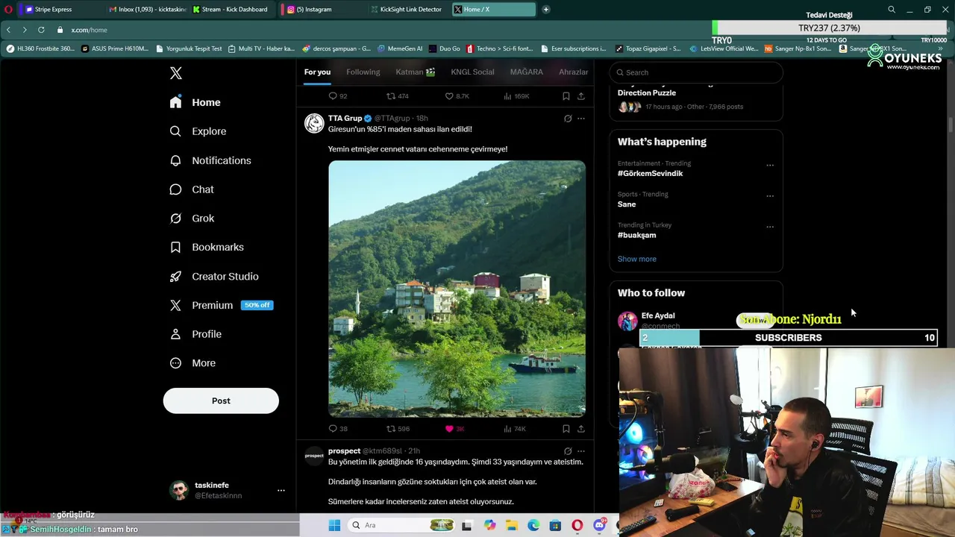955x537 pixels.
Task: Switch to the For you tab
Action: pos(317,72)
